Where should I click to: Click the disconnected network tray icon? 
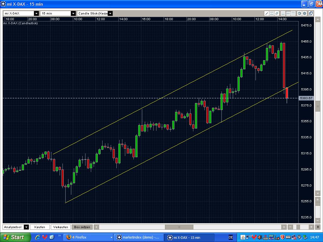point(294,237)
